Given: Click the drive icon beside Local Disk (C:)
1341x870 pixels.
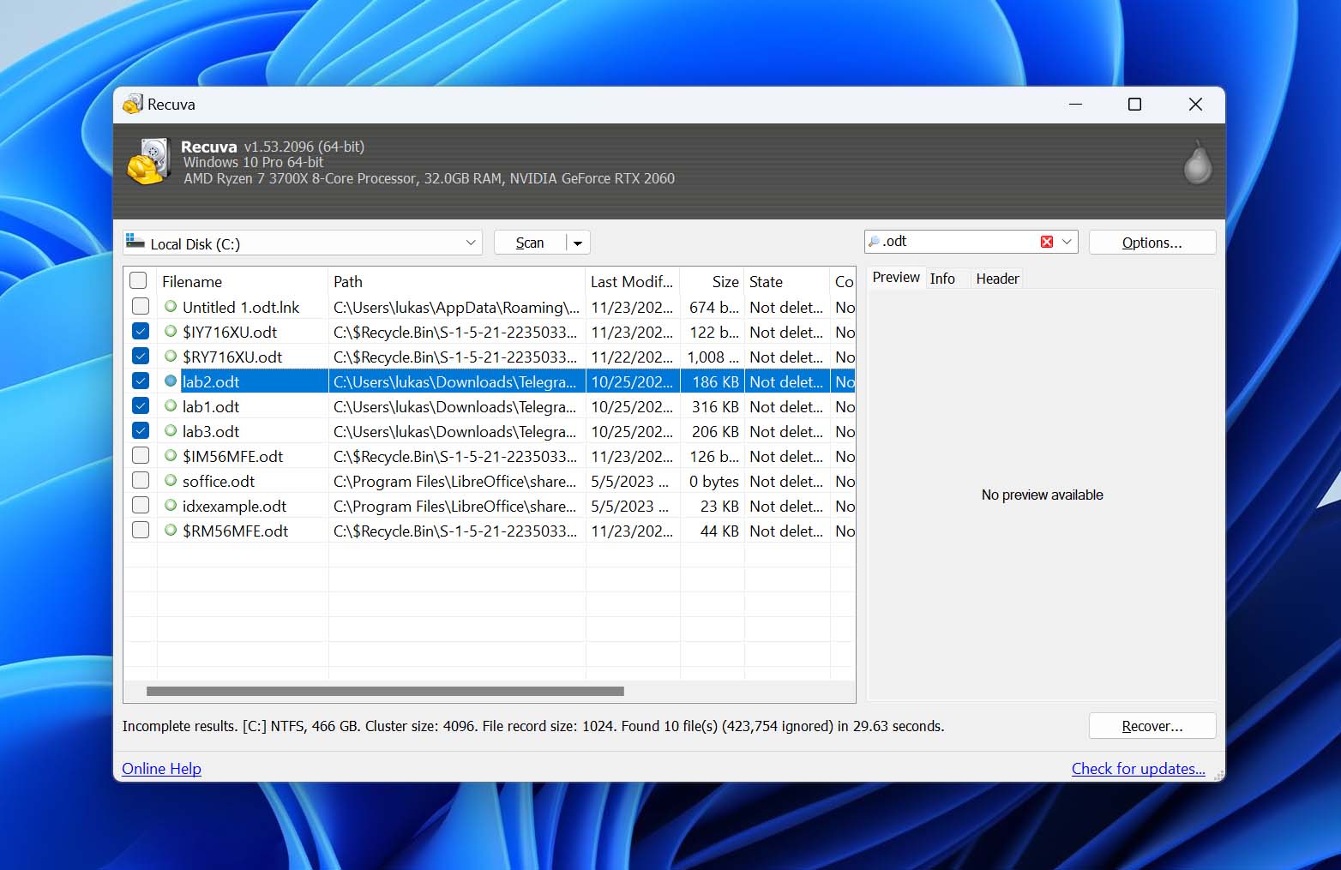Looking at the screenshot, I should coord(135,243).
